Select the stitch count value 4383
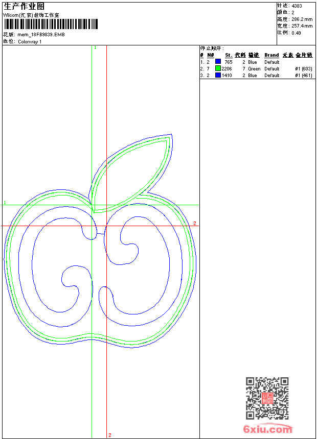The image size is (317, 439). (297, 6)
